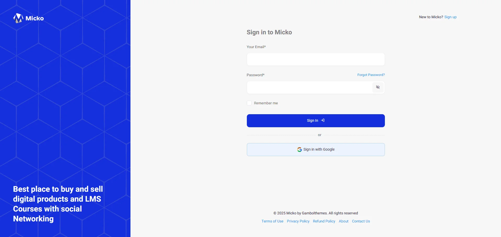Click the arrow icon beside Sign In

click(323, 120)
